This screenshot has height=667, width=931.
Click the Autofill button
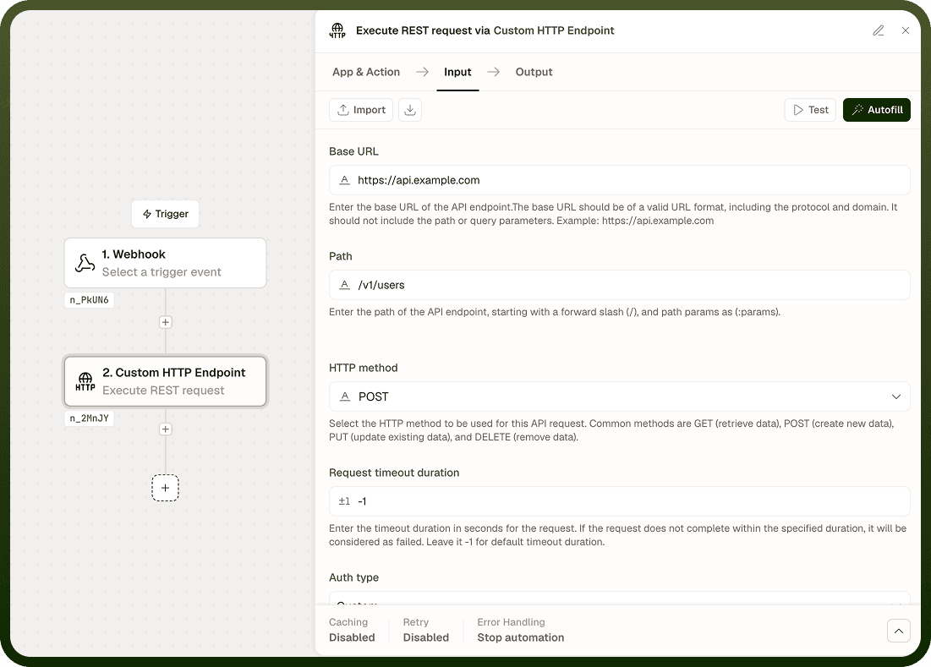point(876,110)
